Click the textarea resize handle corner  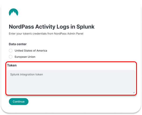tap(134, 92)
